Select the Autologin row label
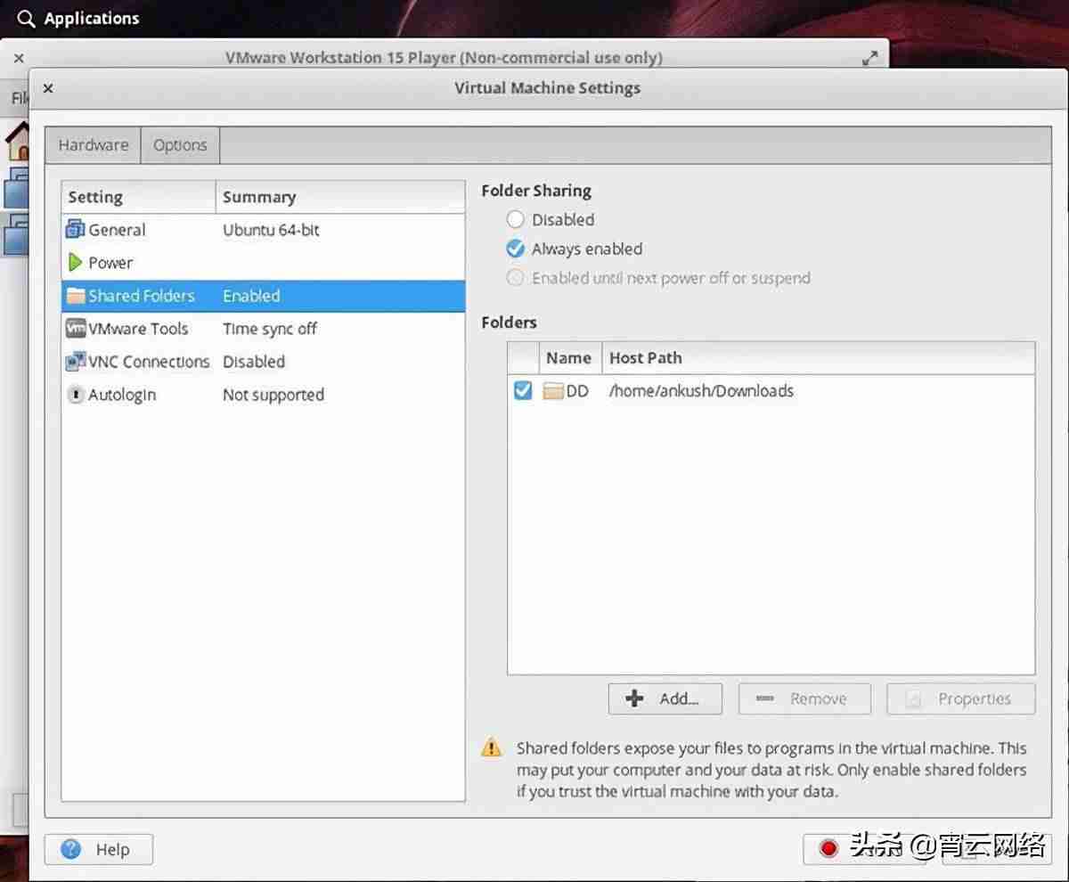This screenshot has height=882, width=1069. point(122,395)
